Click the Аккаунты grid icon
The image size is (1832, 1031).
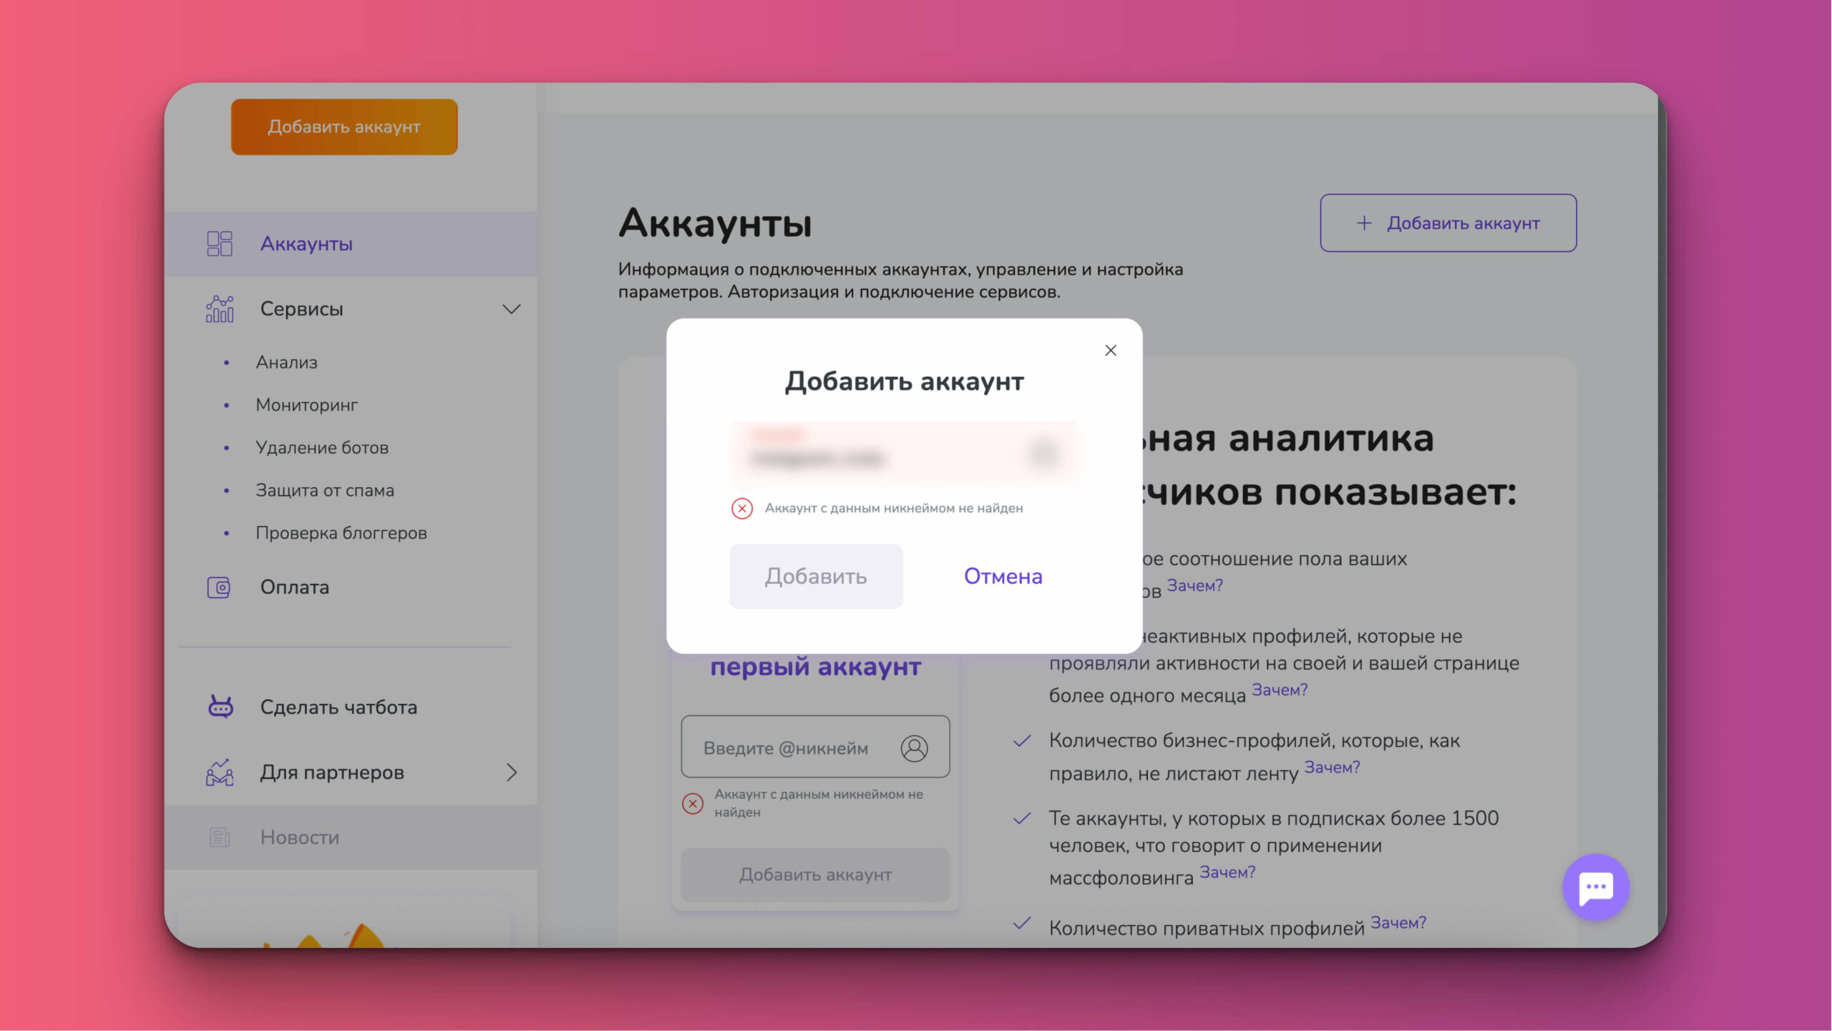coord(220,244)
